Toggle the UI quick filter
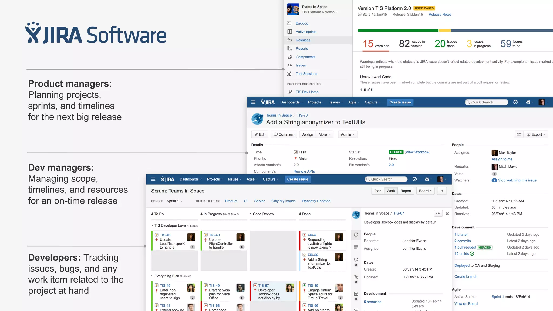This screenshot has height=311, width=553. pyautogui.click(x=246, y=201)
